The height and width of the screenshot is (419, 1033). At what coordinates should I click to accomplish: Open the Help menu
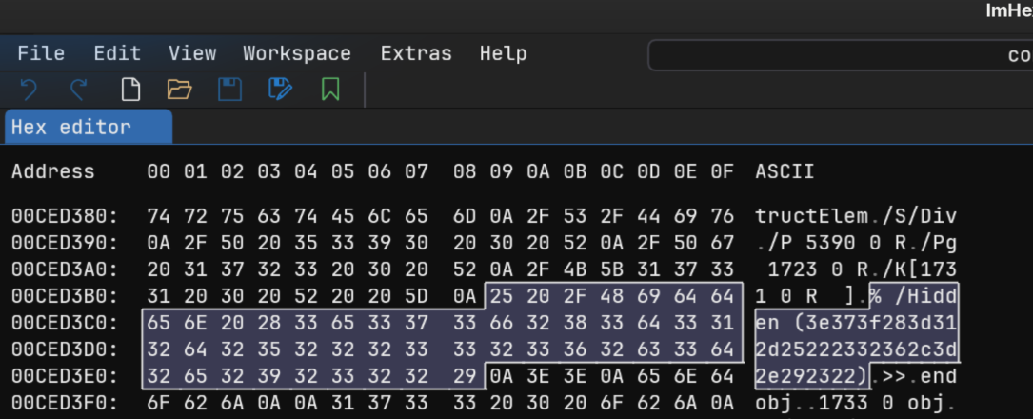click(503, 53)
